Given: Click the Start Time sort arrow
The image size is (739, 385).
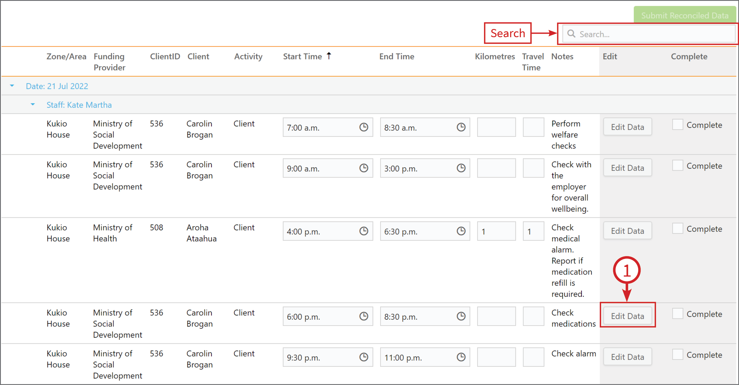Looking at the screenshot, I should coord(329,56).
